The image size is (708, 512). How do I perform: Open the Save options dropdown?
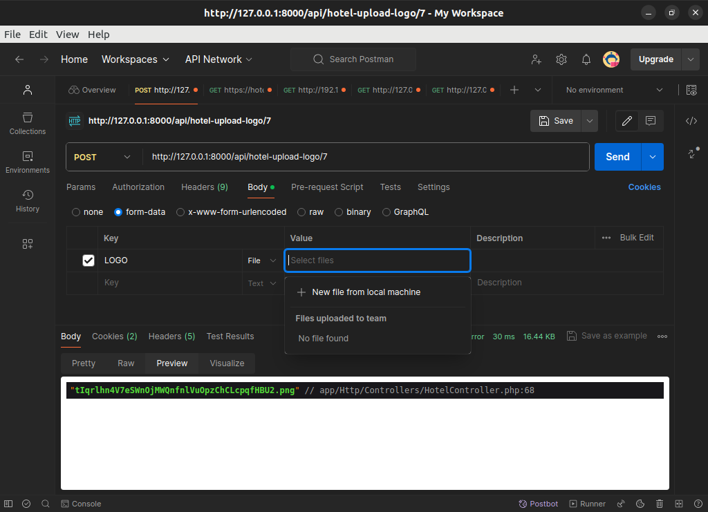click(589, 121)
